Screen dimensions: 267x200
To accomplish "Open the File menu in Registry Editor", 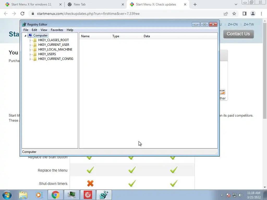I will [26, 30].
